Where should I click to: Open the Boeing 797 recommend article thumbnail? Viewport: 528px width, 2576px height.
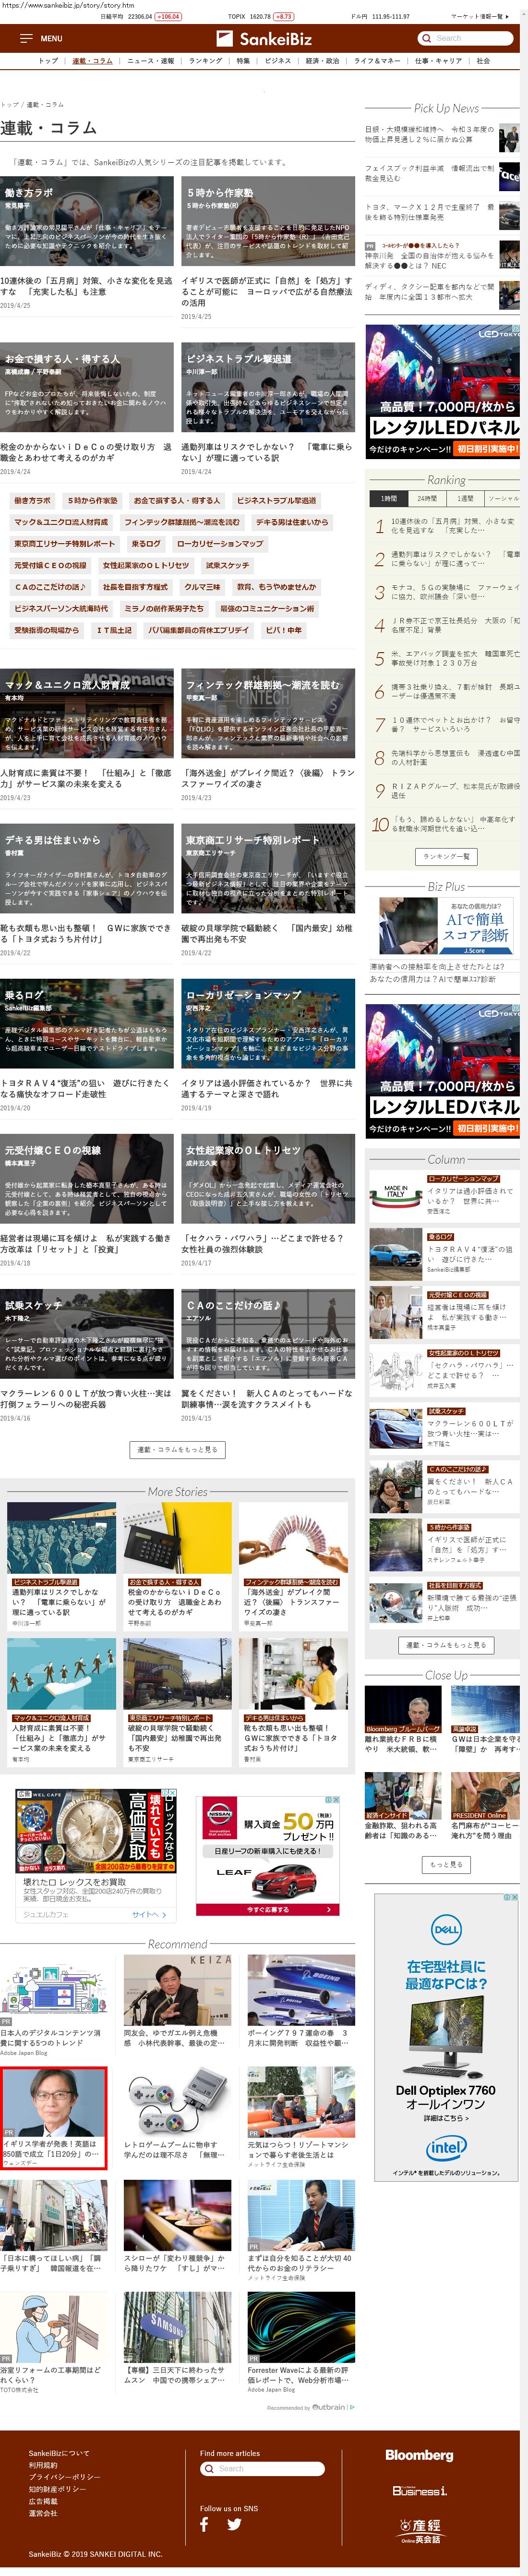pyautogui.click(x=301, y=1990)
